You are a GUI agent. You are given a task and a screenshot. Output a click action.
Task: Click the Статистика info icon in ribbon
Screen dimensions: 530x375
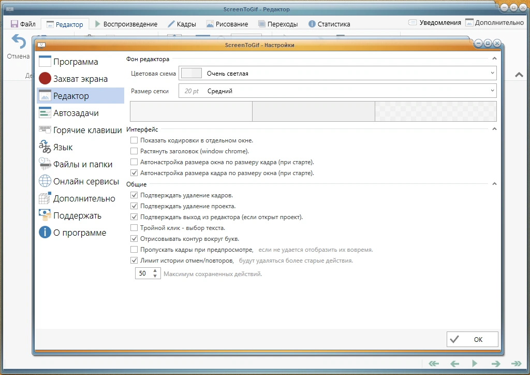point(312,24)
